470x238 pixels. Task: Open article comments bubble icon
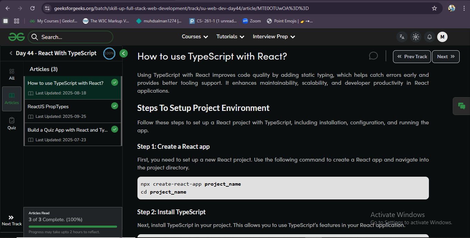point(373,56)
